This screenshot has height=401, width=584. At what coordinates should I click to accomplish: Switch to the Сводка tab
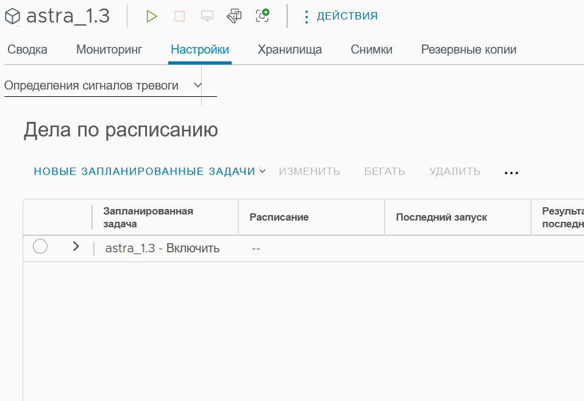pos(27,49)
